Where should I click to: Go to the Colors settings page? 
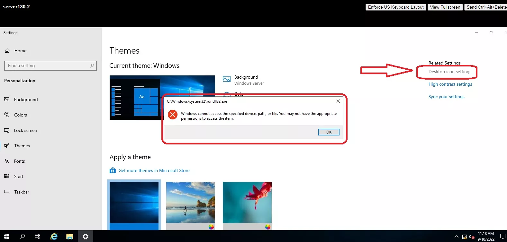(21, 115)
